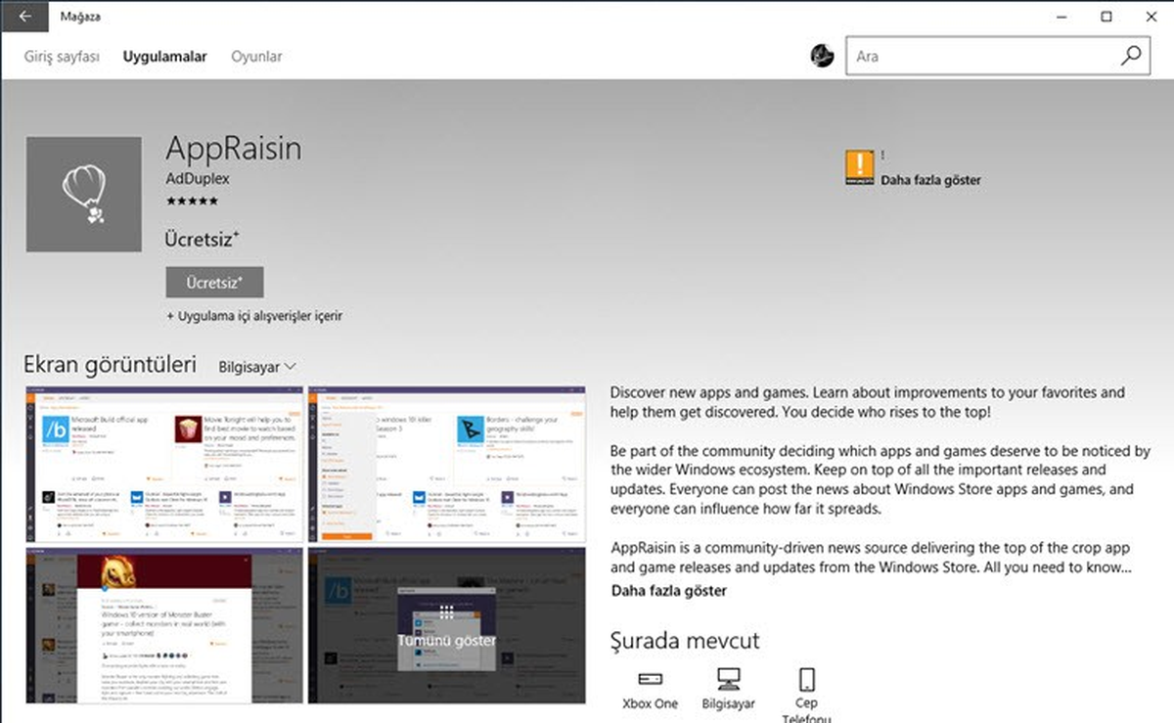Click the orange age rating warning icon

[x=859, y=167]
